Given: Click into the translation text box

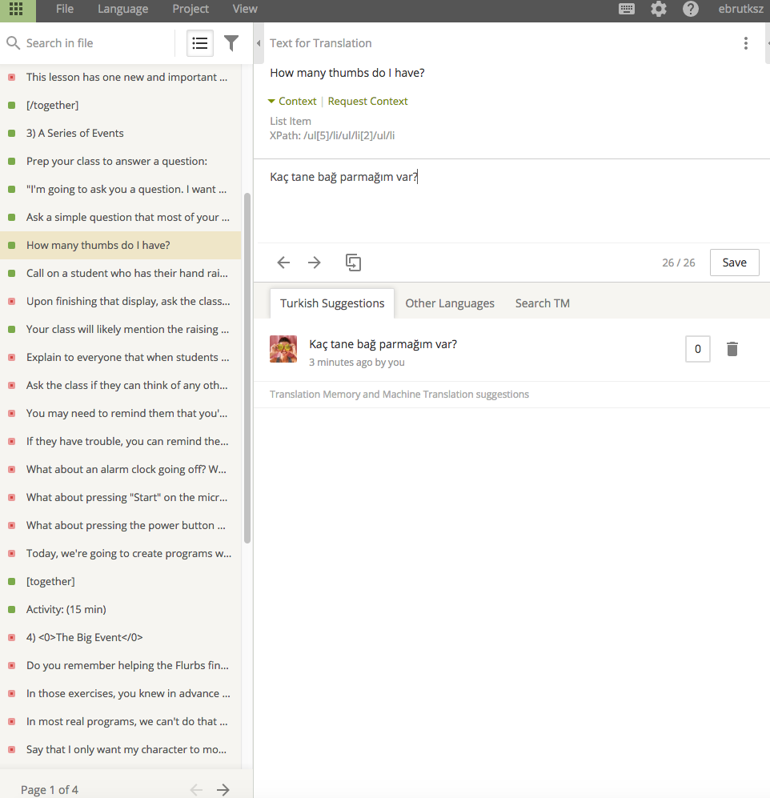Looking at the screenshot, I should [x=513, y=201].
